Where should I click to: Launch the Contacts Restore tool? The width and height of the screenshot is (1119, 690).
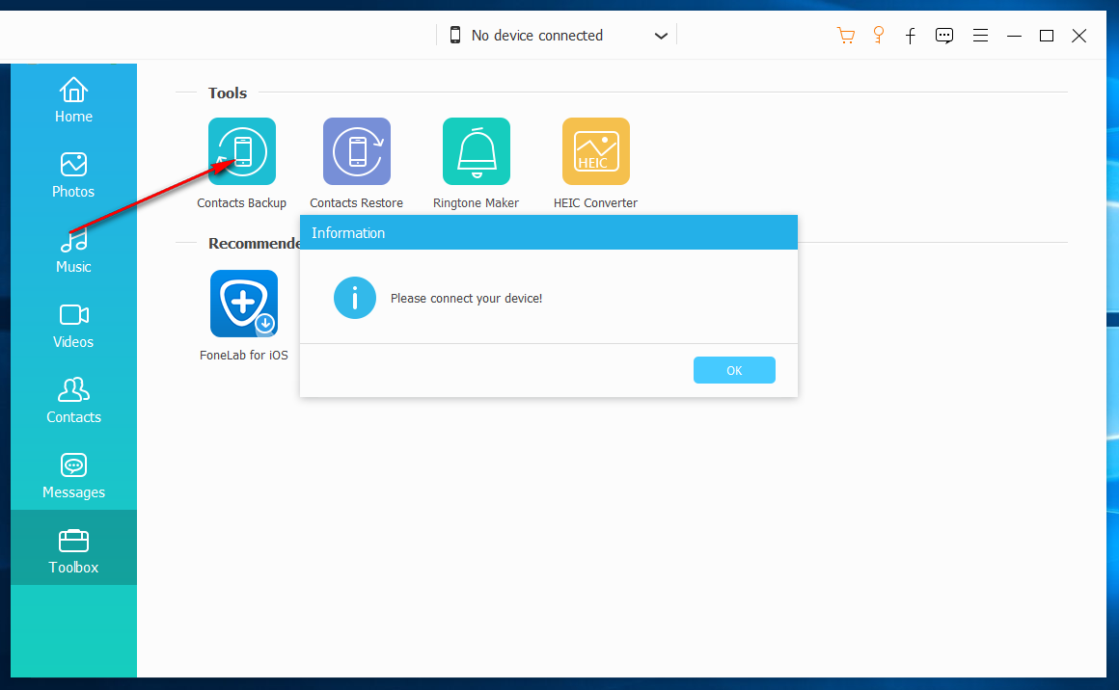(x=357, y=151)
